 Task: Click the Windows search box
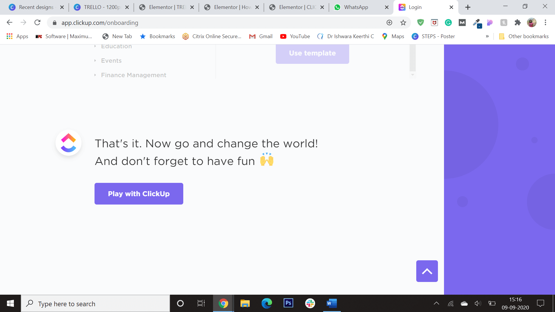pos(95,303)
